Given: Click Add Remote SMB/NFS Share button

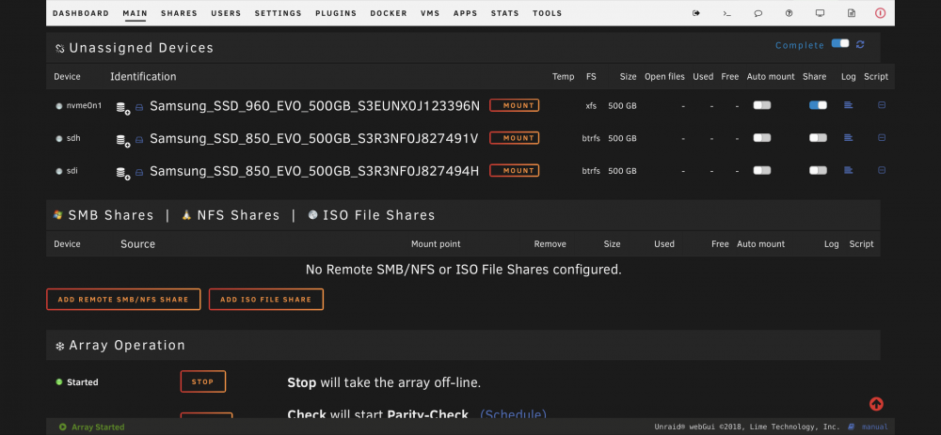Looking at the screenshot, I should tap(123, 299).
